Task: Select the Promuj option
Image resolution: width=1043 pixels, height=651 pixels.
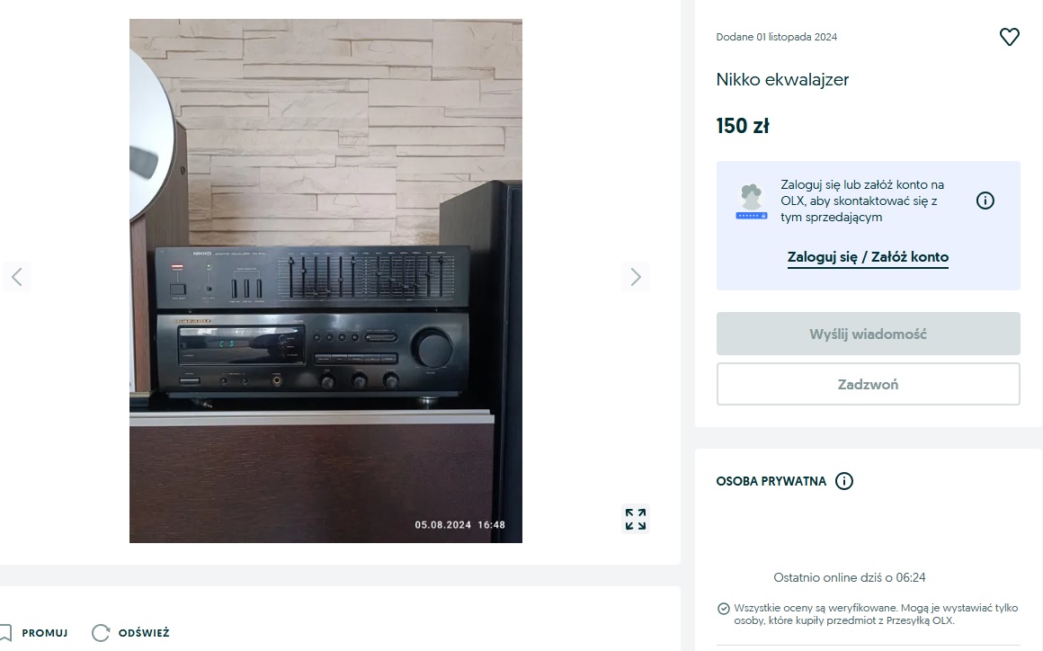Action: pos(45,633)
